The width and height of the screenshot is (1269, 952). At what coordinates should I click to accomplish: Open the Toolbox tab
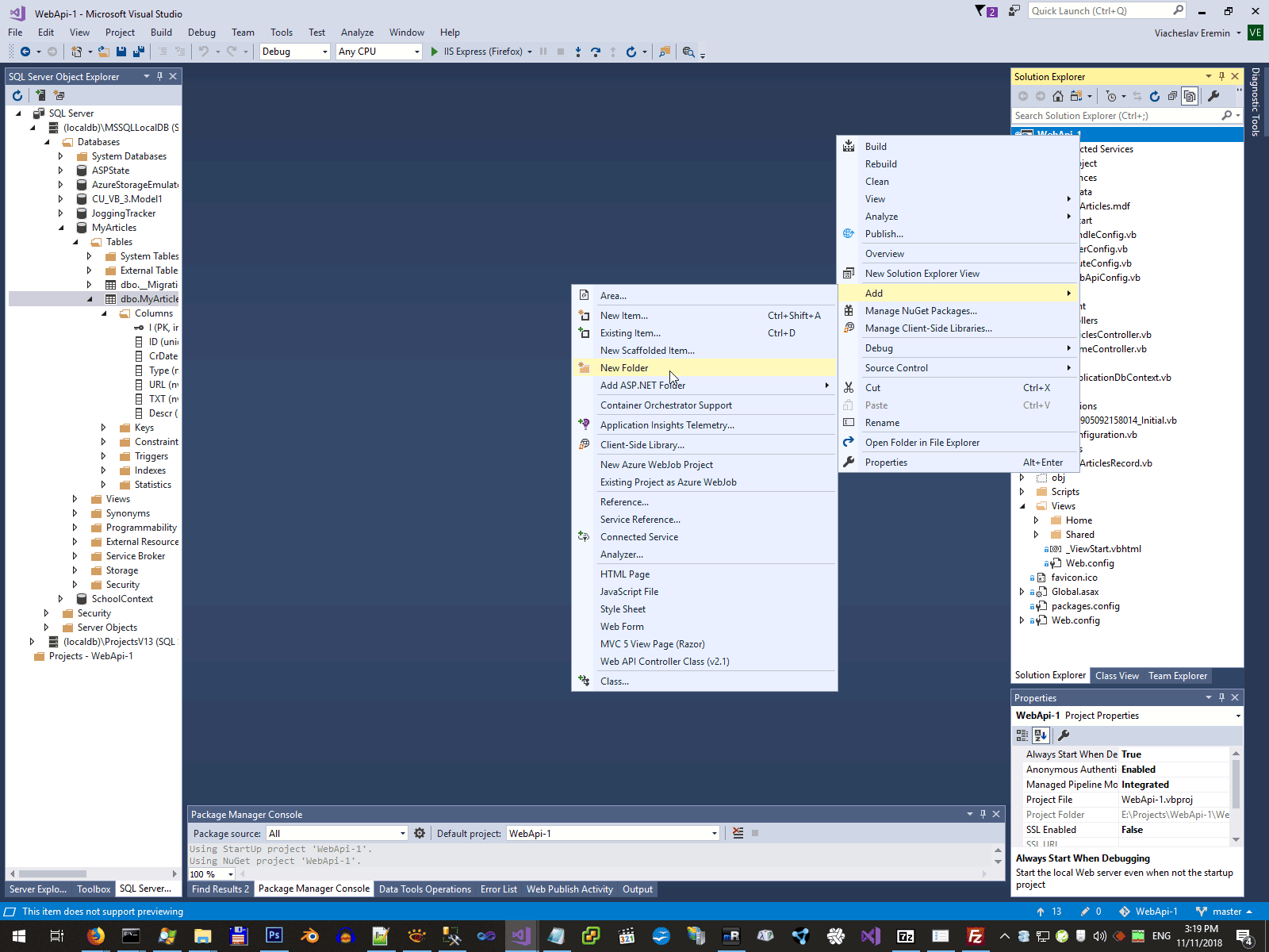click(94, 889)
